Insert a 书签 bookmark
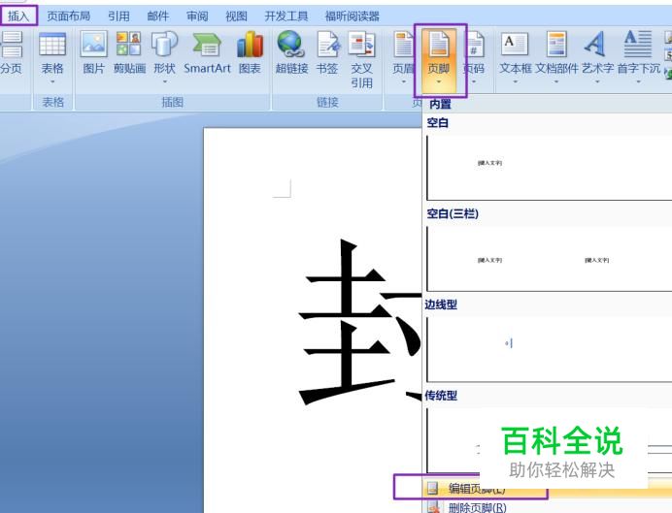672x513 pixels. click(327, 53)
